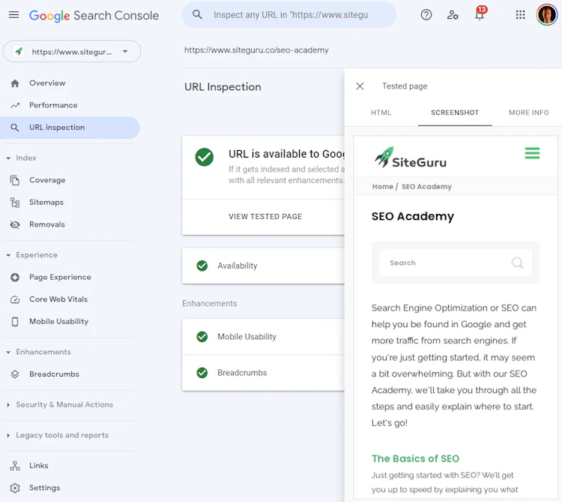Click the Coverage pages icon
This screenshot has height=502, width=562.
pos(15,180)
